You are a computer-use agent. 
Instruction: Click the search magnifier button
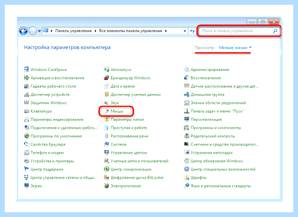[x=275, y=31]
